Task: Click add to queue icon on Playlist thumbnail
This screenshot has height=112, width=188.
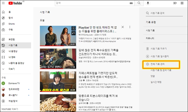Action: coord(73,33)
